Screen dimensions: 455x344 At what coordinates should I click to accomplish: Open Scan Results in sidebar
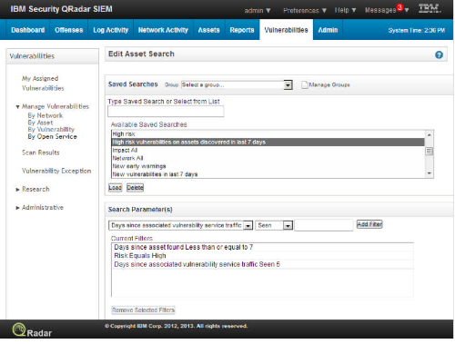[41, 152]
